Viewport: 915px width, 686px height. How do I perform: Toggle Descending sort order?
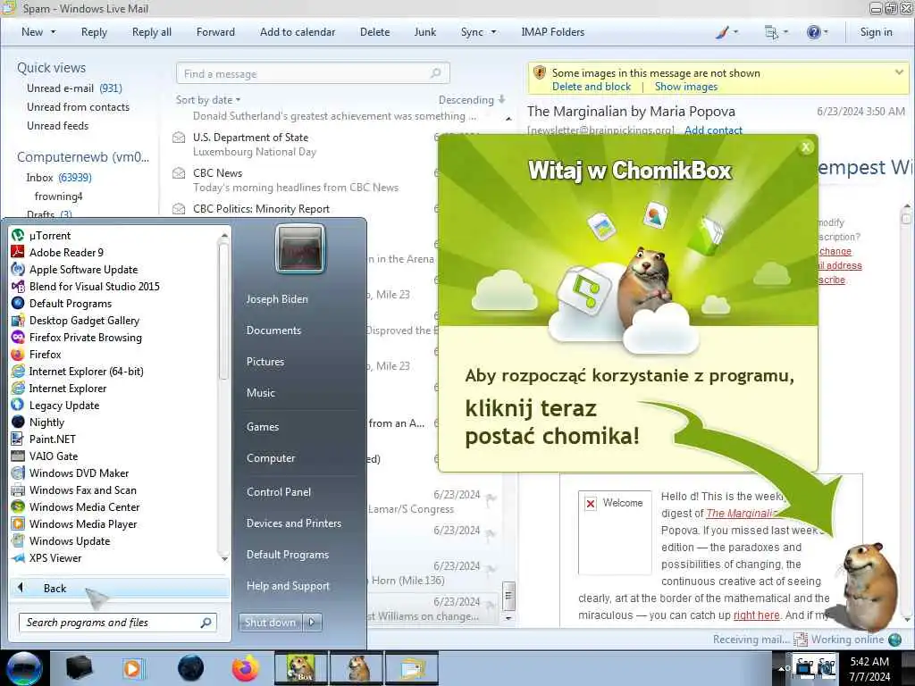pyautogui.click(x=472, y=100)
